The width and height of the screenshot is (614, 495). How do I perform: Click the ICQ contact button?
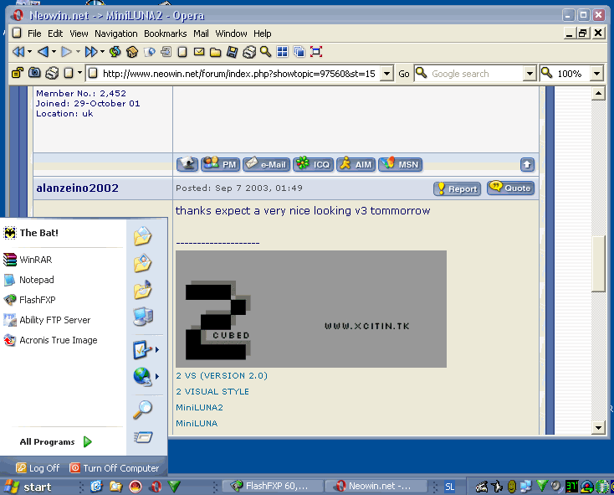pos(313,164)
